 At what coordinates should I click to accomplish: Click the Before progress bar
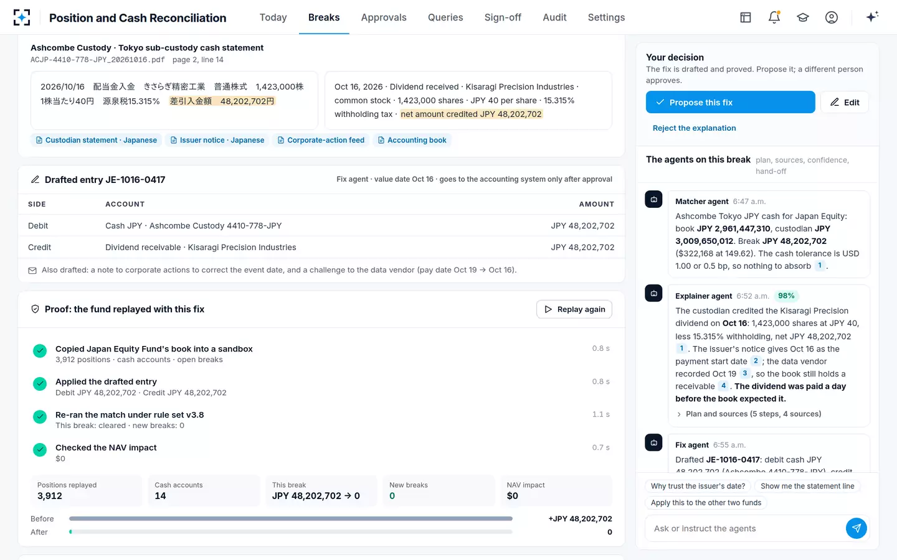[291, 518]
